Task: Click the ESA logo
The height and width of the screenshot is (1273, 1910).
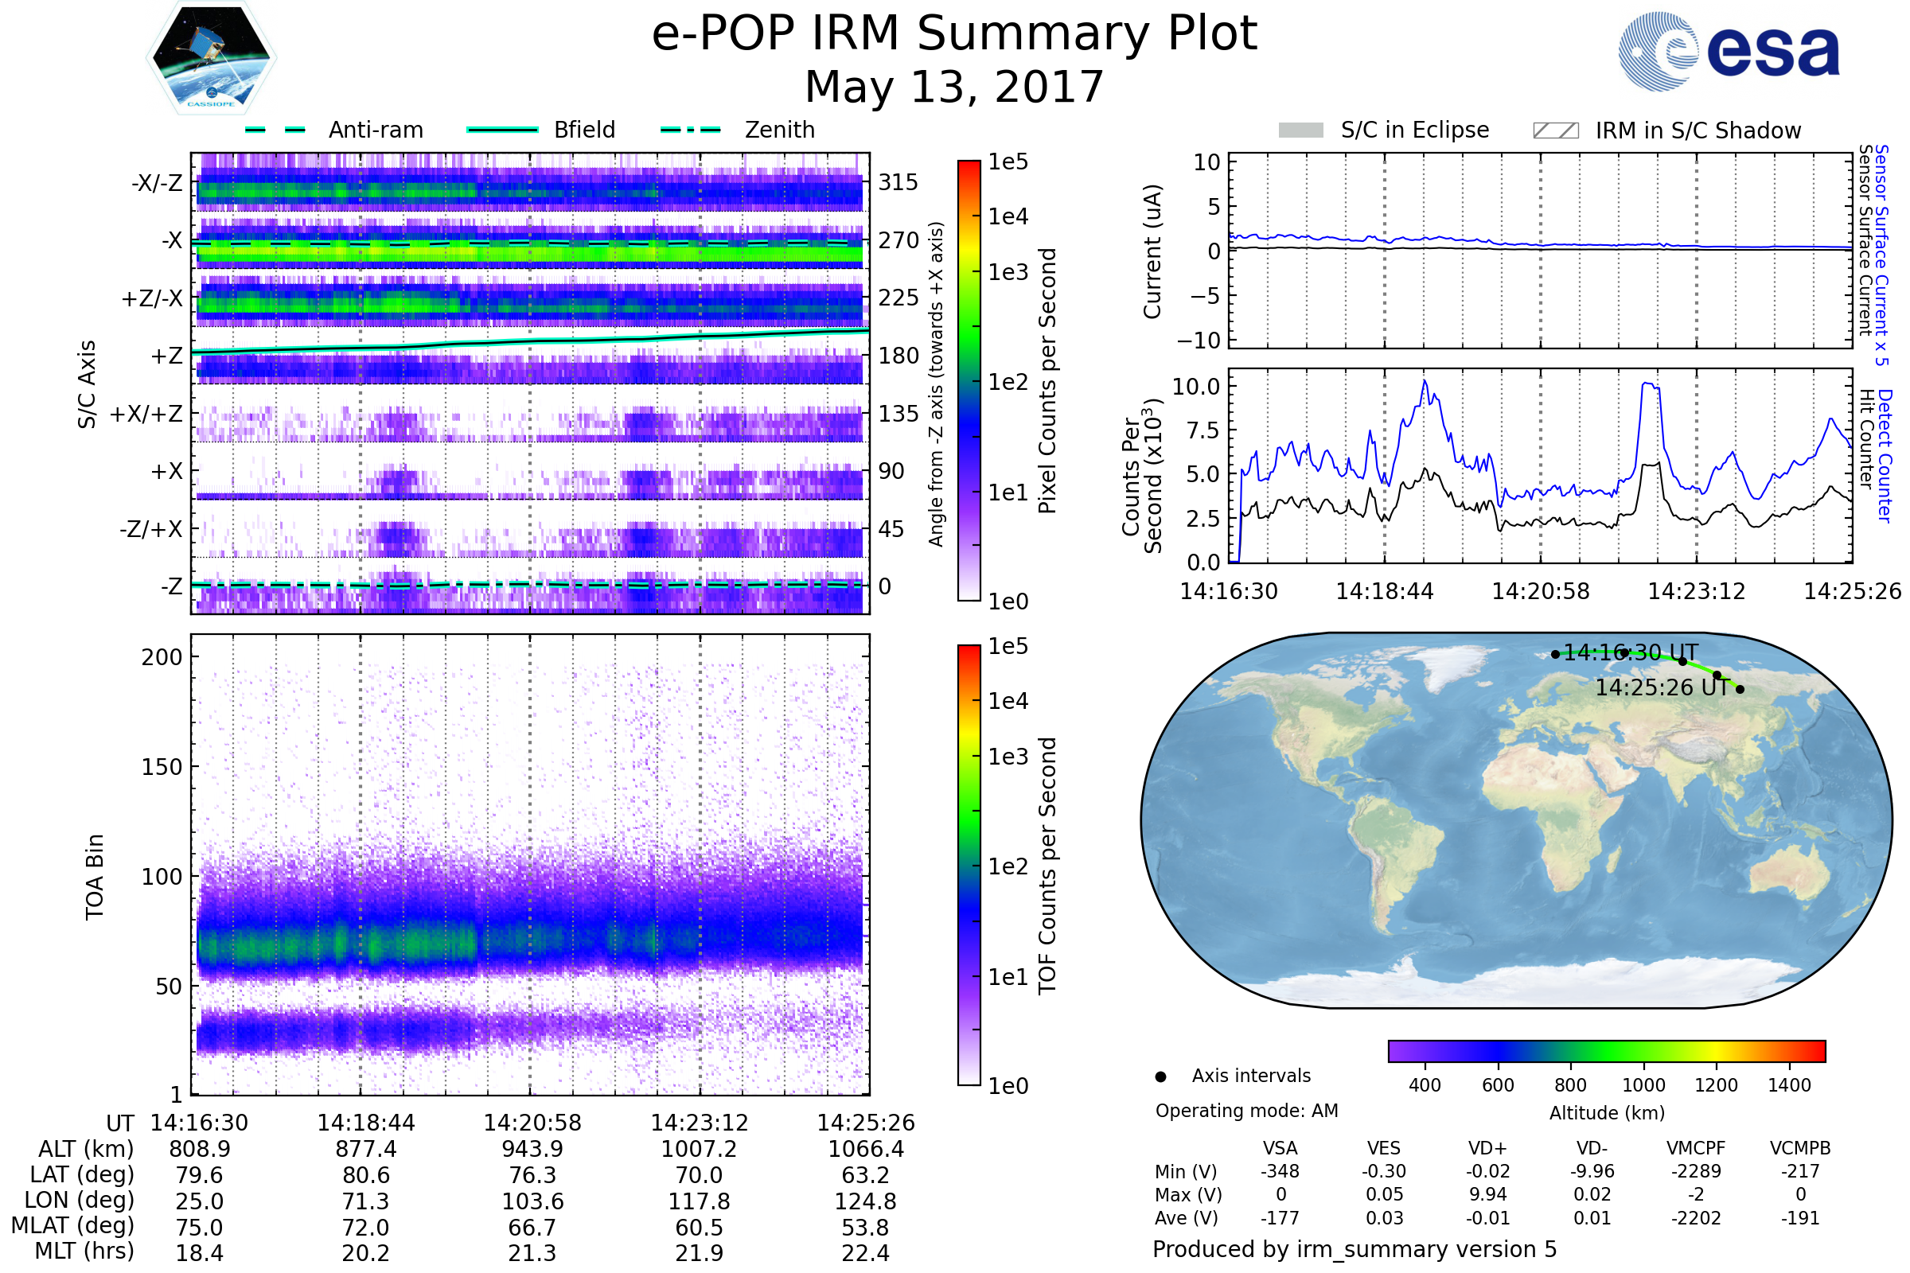Action: tap(1728, 51)
